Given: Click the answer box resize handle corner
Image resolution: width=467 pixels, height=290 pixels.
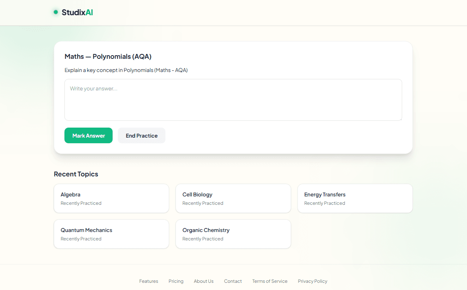Looking at the screenshot, I should point(400,118).
